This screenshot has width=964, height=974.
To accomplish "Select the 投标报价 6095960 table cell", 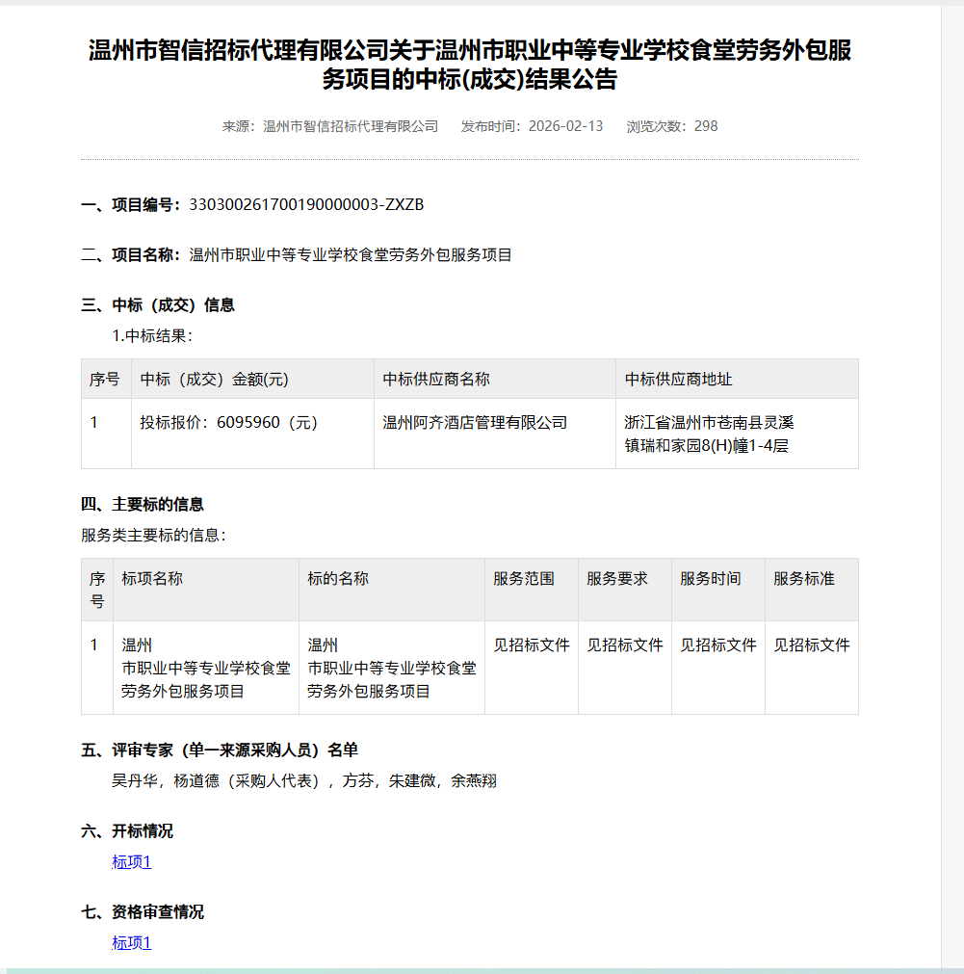I will click(228, 423).
